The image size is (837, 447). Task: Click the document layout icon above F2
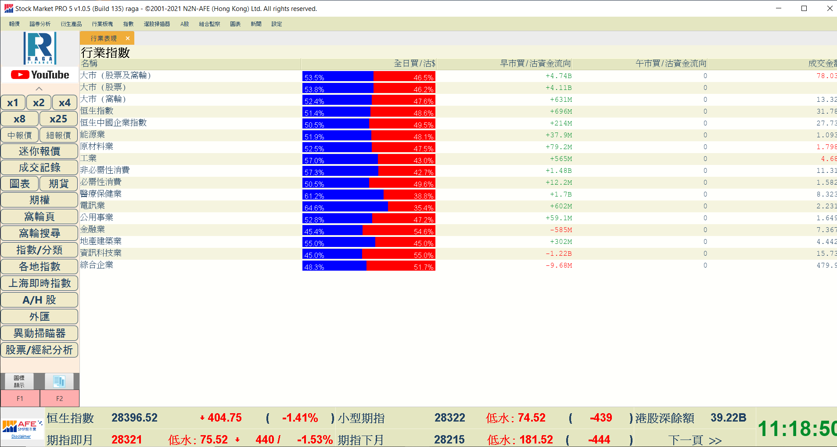59,381
